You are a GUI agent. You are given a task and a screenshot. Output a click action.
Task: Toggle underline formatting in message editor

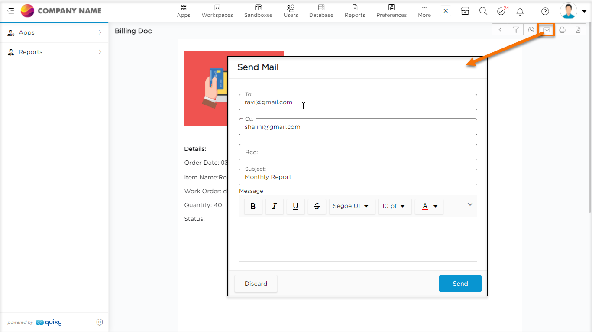pyautogui.click(x=295, y=206)
